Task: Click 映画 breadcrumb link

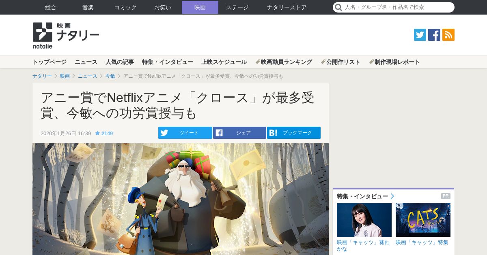Action: point(65,76)
